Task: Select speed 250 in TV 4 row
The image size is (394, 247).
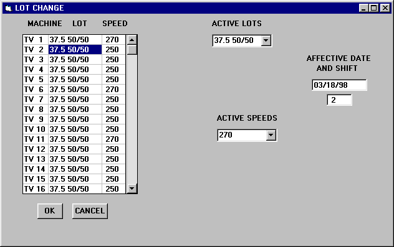Action: (x=113, y=70)
